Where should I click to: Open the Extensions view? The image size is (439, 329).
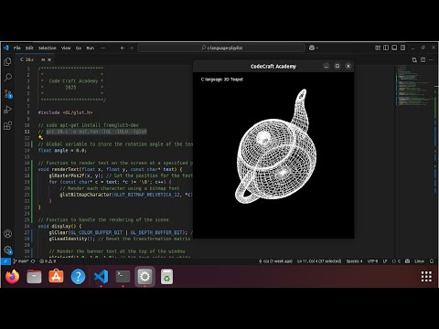click(8, 125)
